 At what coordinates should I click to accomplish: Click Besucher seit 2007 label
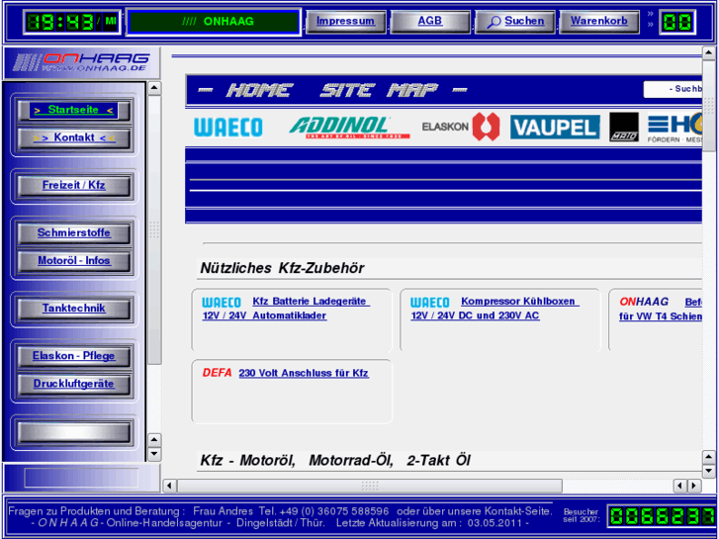click(581, 515)
